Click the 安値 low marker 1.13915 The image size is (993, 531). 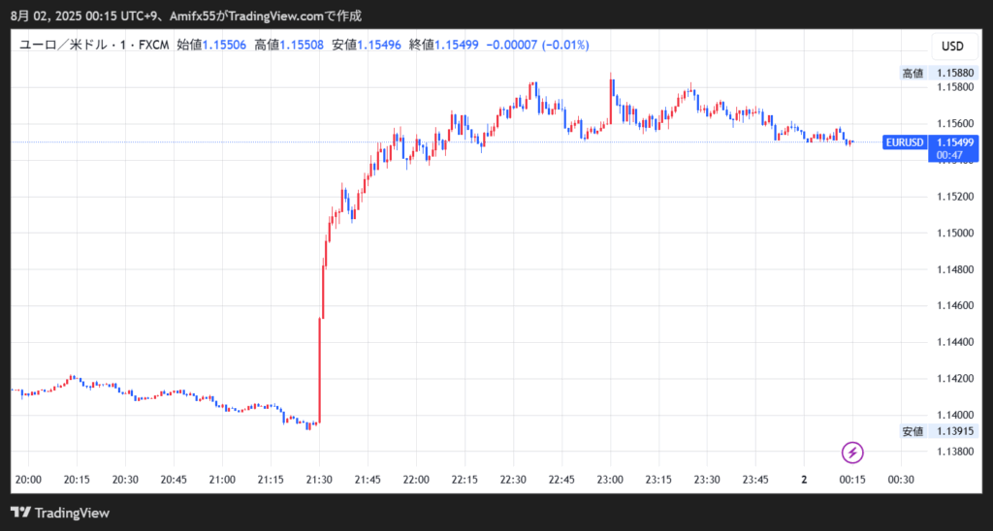coord(952,431)
